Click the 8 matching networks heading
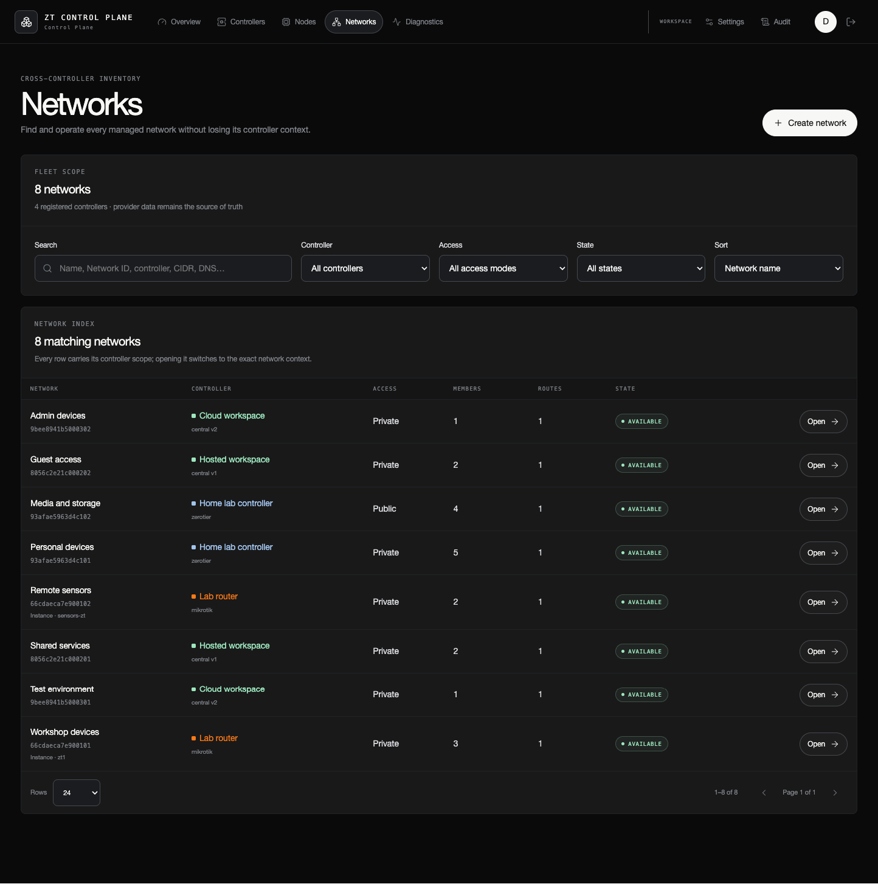This screenshot has width=878, height=884. [x=88, y=341]
